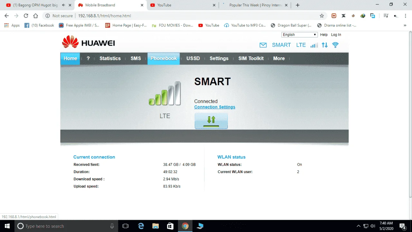
Task: Open the Apps bookmark shortcut
Action: (x=12, y=25)
